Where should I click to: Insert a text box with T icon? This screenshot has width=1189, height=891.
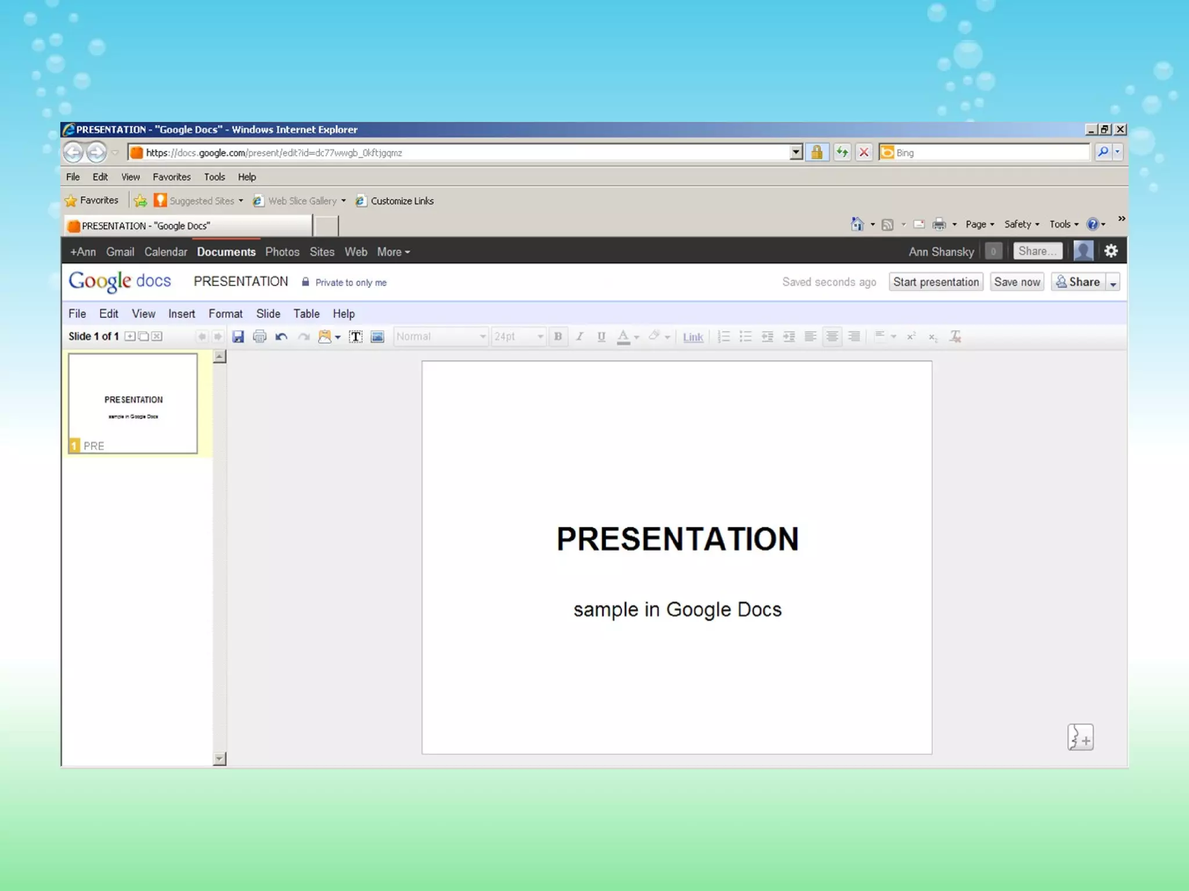(355, 336)
